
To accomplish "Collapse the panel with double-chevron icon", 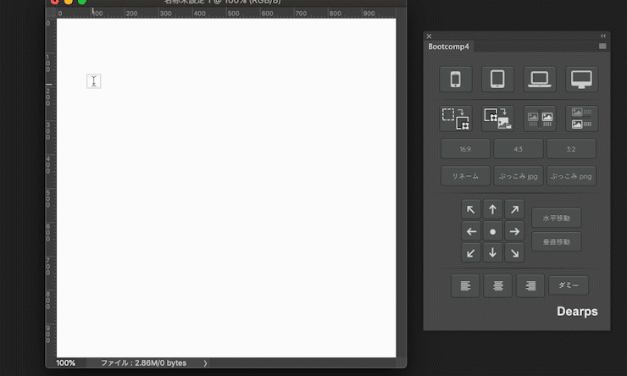I will coord(603,36).
